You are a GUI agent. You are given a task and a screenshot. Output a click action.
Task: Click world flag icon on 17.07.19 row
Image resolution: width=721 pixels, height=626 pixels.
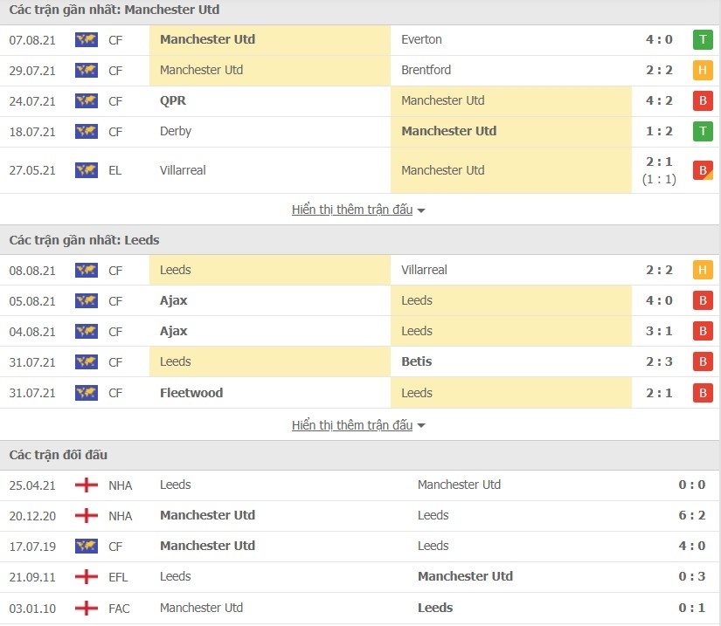[x=87, y=546]
